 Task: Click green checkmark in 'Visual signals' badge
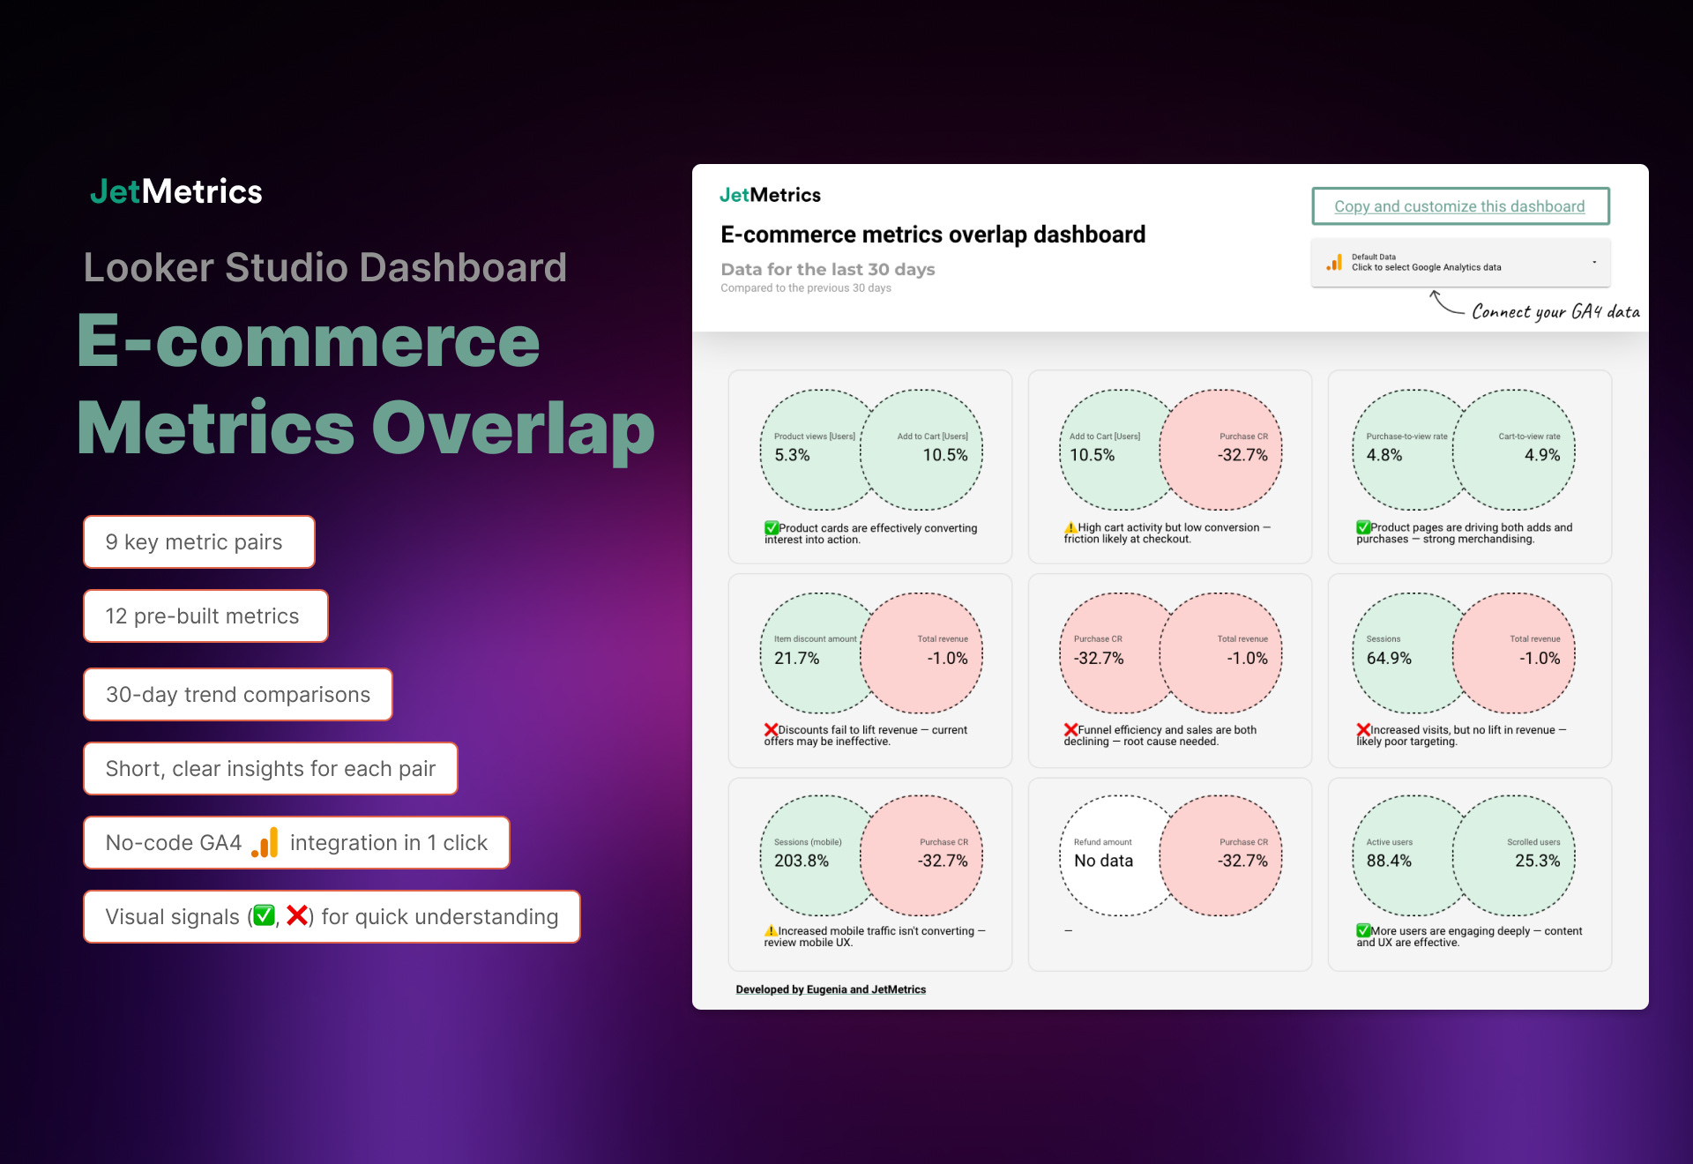click(x=264, y=916)
